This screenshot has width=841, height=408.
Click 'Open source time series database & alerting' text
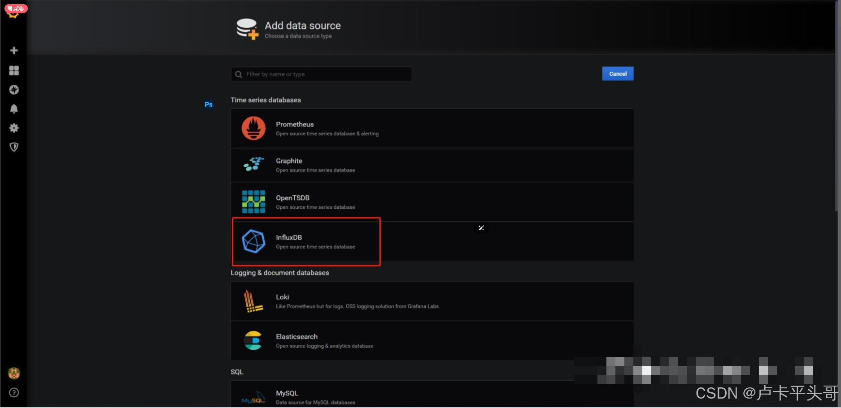(x=327, y=134)
